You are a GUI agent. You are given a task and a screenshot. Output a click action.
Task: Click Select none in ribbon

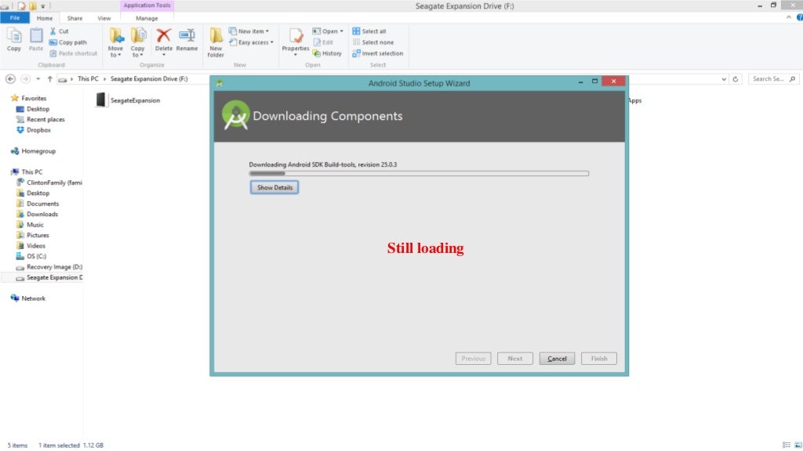pos(372,42)
